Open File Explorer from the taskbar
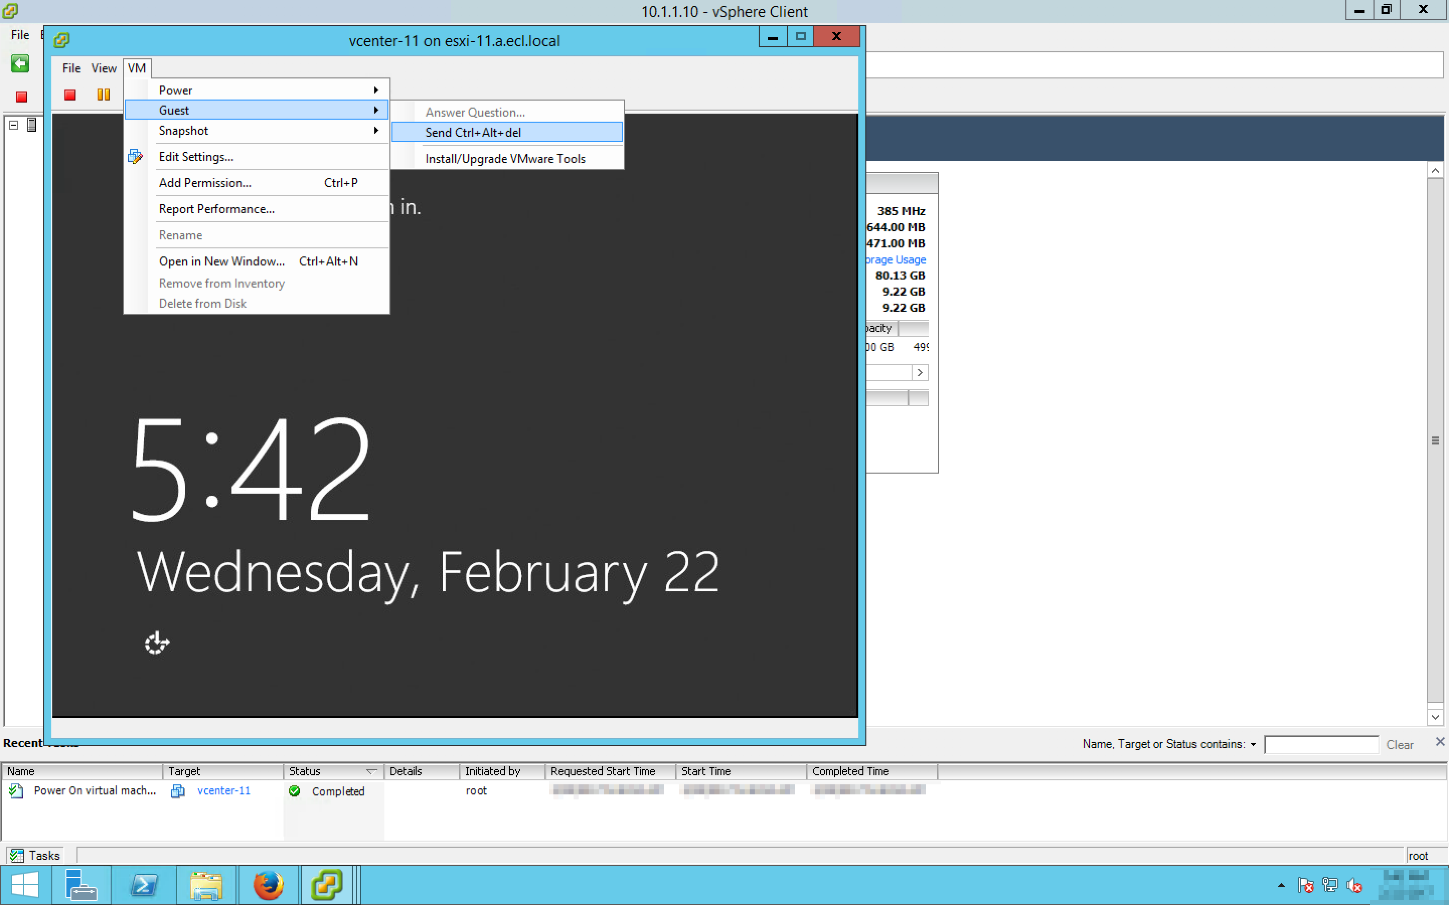 pos(206,885)
